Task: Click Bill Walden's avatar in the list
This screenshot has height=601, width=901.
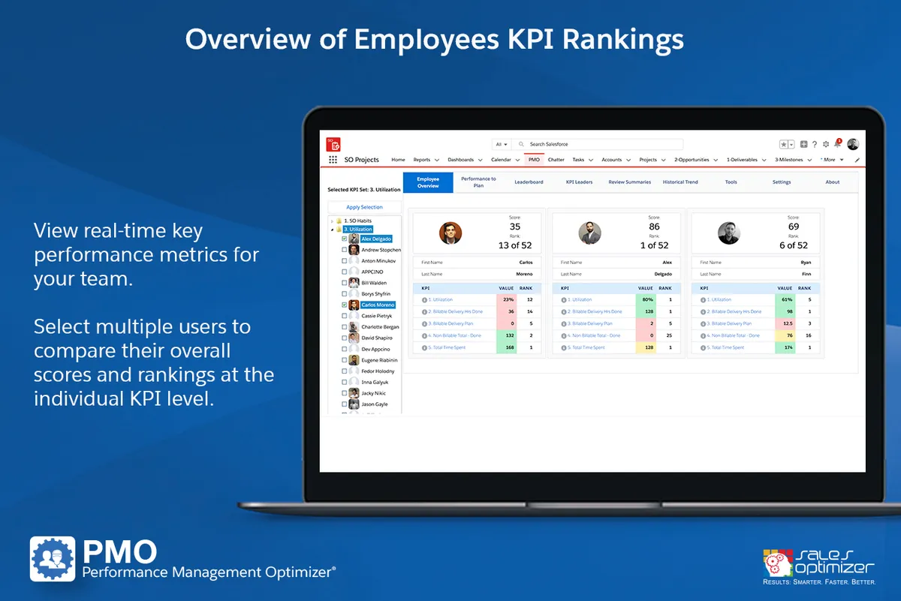Action: (x=354, y=283)
